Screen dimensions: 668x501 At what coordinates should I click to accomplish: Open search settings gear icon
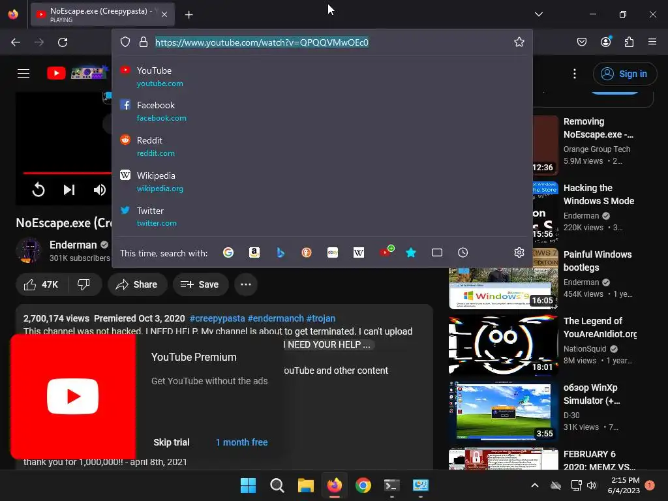[519, 252]
